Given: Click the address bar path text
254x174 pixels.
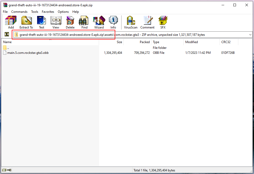Looking at the screenshot, I should (x=112, y=35).
